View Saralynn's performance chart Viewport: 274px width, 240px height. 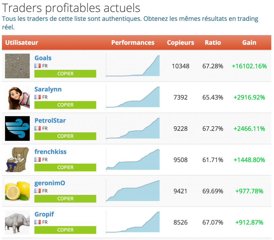coord(133,97)
